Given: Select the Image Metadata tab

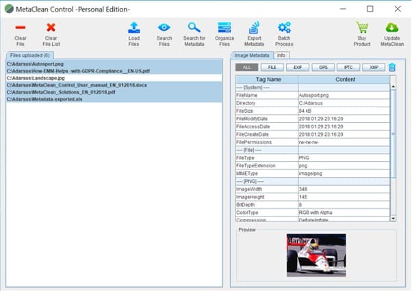Looking at the screenshot, I should pyautogui.click(x=251, y=55).
